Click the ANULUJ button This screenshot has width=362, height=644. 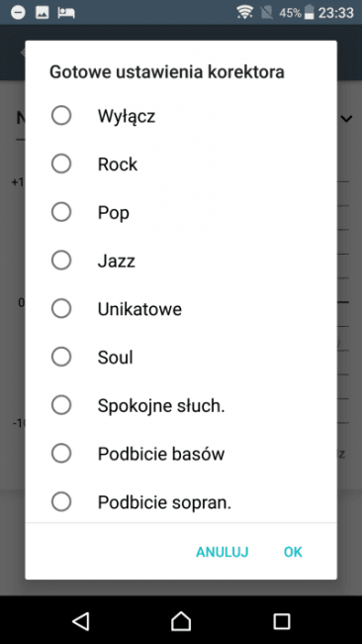(223, 552)
